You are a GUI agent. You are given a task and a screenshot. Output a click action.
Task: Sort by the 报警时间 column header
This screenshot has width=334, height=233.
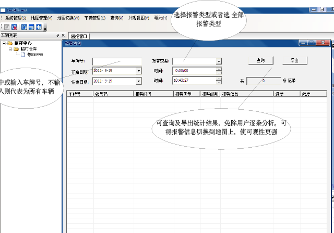click(x=153, y=94)
